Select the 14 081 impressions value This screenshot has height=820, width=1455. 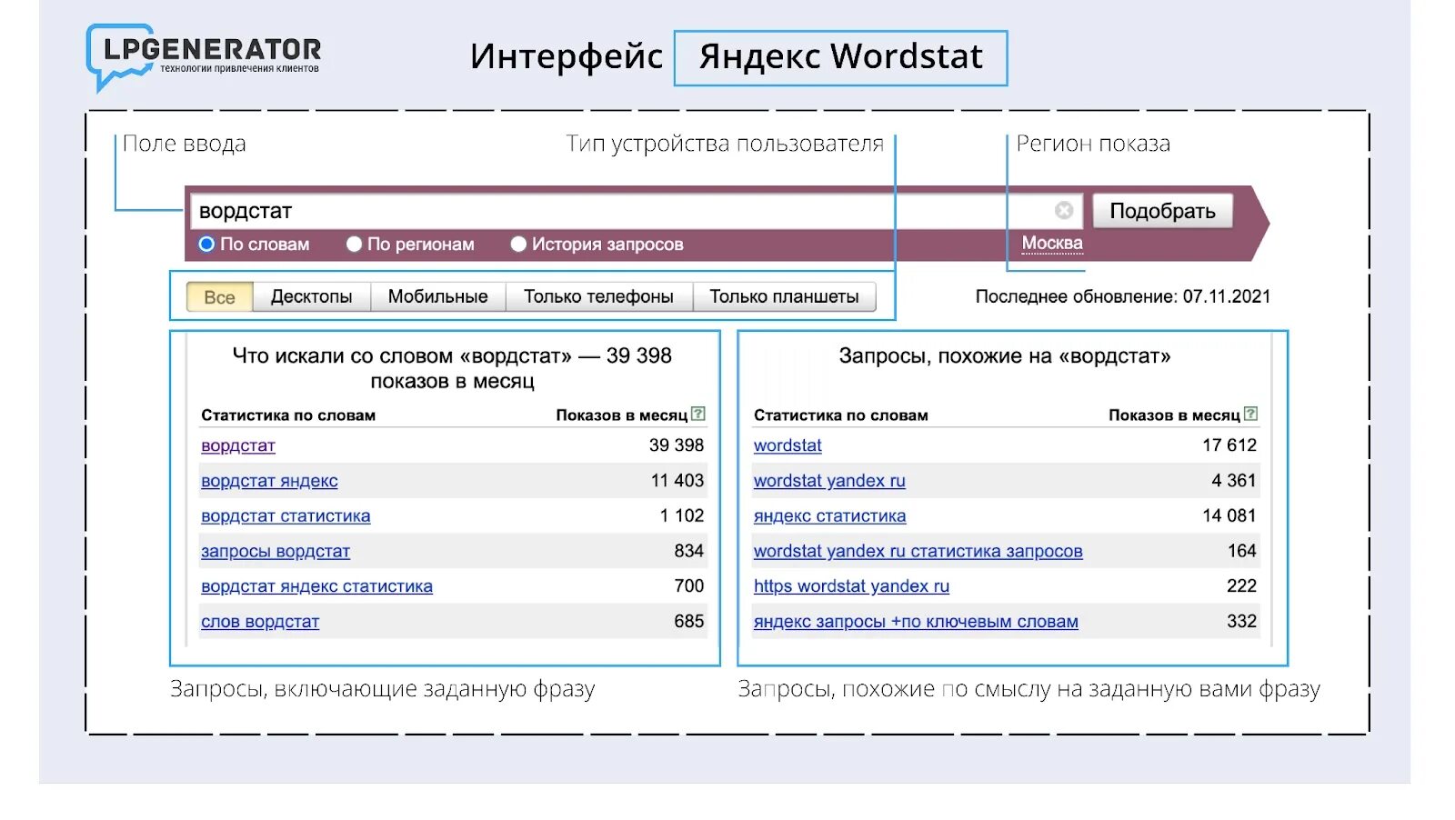tap(1229, 516)
